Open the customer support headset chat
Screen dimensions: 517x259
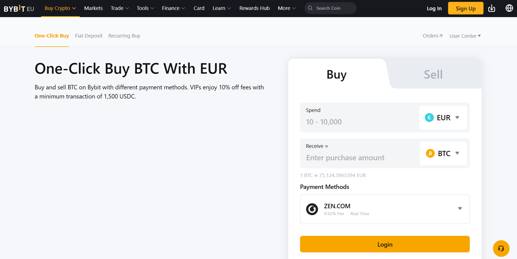[501, 249]
